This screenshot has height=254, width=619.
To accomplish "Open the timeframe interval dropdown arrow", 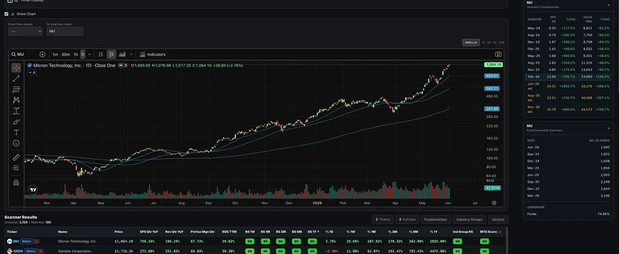I will (x=89, y=54).
